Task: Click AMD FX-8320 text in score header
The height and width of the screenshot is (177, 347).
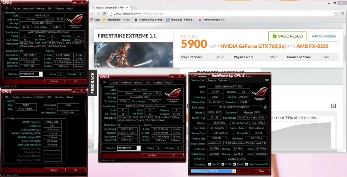Action: [312, 46]
